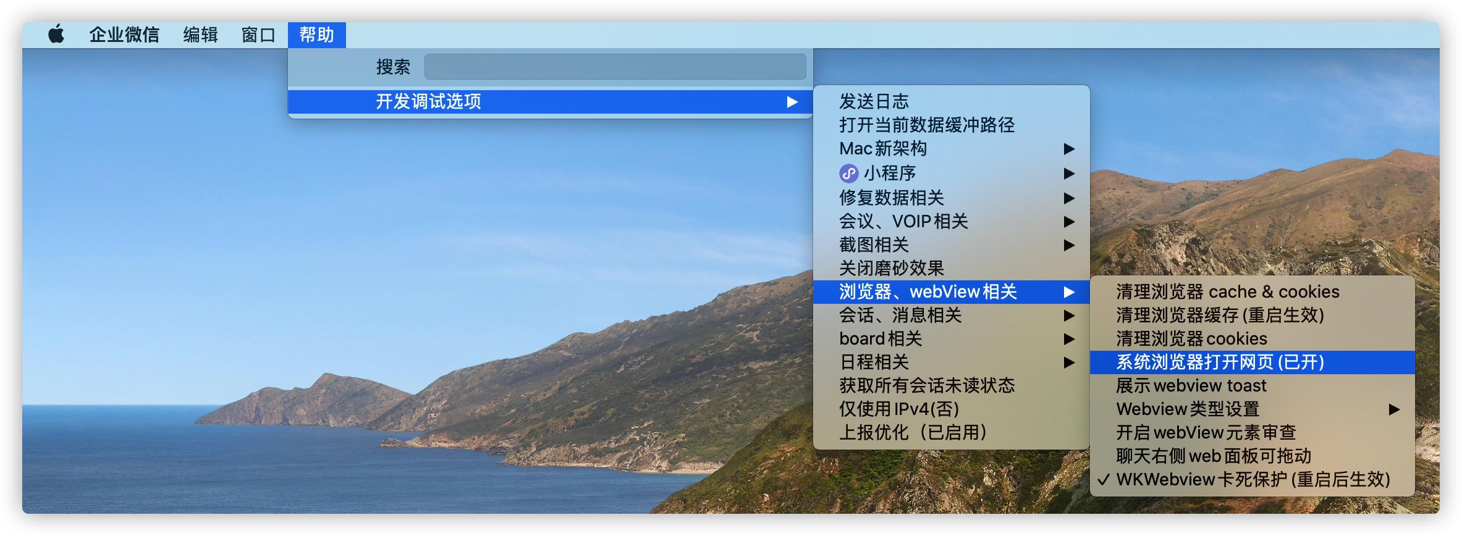The height and width of the screenshot is (536, 1462).
Task: Select 开启webView元素审查 option
Action: tap(1205, 433)
